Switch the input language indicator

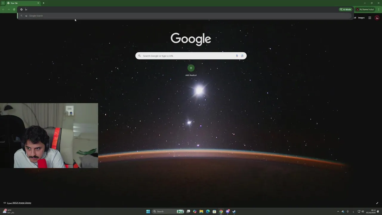click(x=353, y=211)
